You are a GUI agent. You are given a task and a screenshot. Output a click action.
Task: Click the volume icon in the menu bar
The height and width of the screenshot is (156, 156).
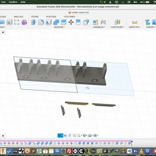click(135, 2)
